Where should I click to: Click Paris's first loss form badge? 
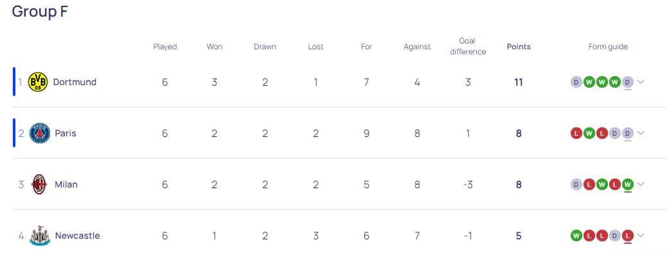(576, 133)
